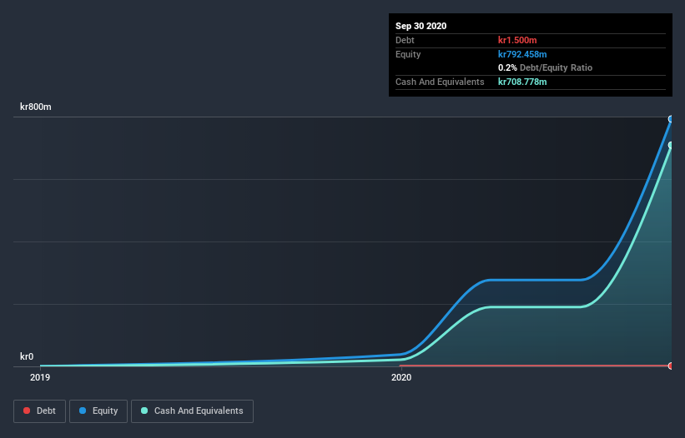Toggle the Equity series legend button

[x=98, y=411]
